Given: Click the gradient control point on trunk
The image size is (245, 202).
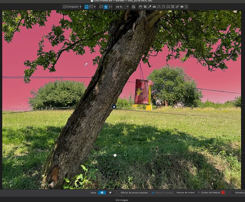Looking at the screenshot, I should [x=114, y=107].
